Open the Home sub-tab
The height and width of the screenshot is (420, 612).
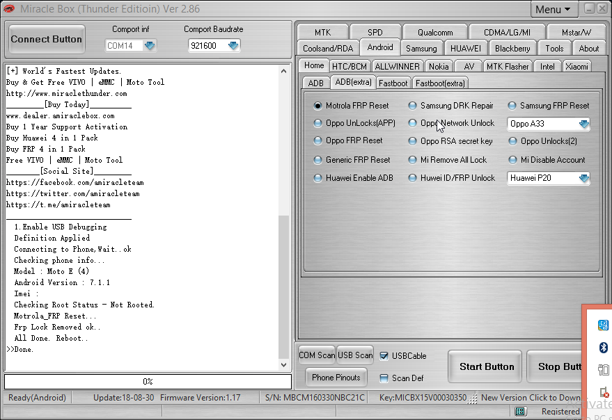click(314, 65)
